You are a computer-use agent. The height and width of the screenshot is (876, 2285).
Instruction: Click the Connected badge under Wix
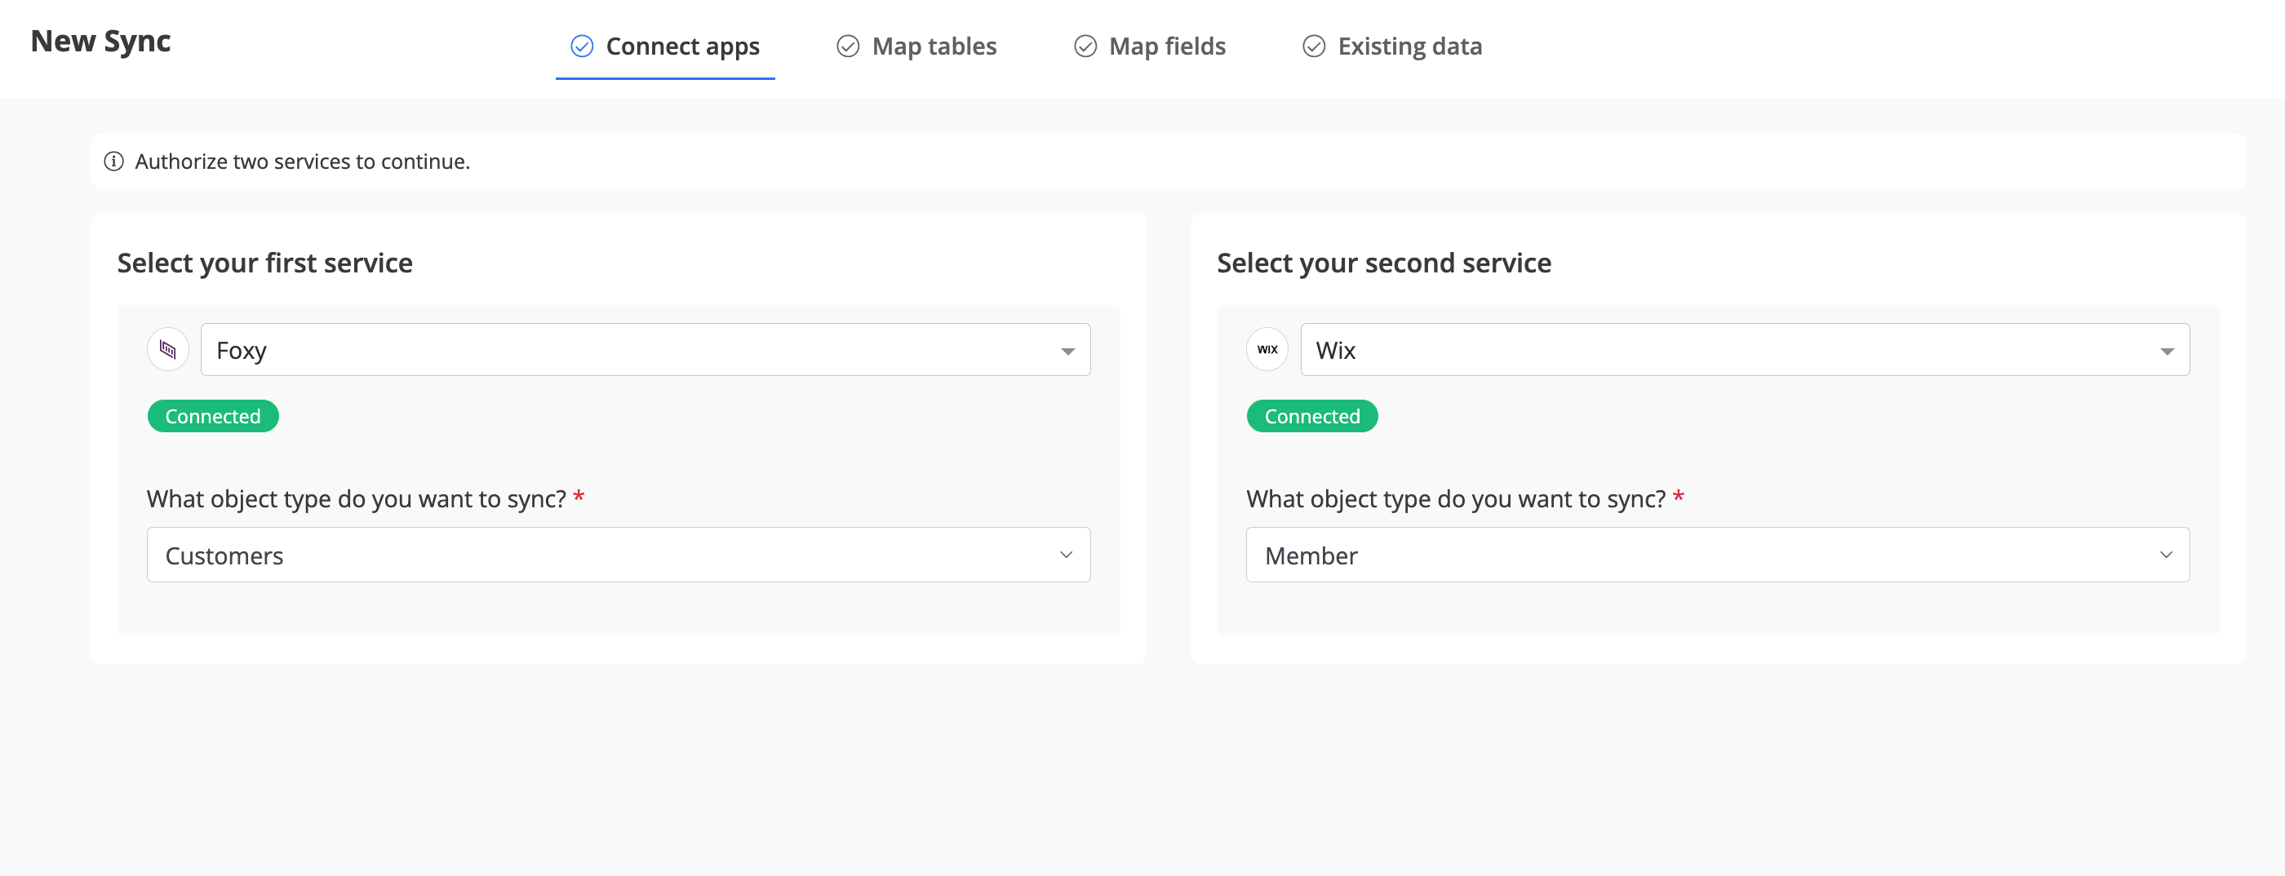[x=1312, y=416]
